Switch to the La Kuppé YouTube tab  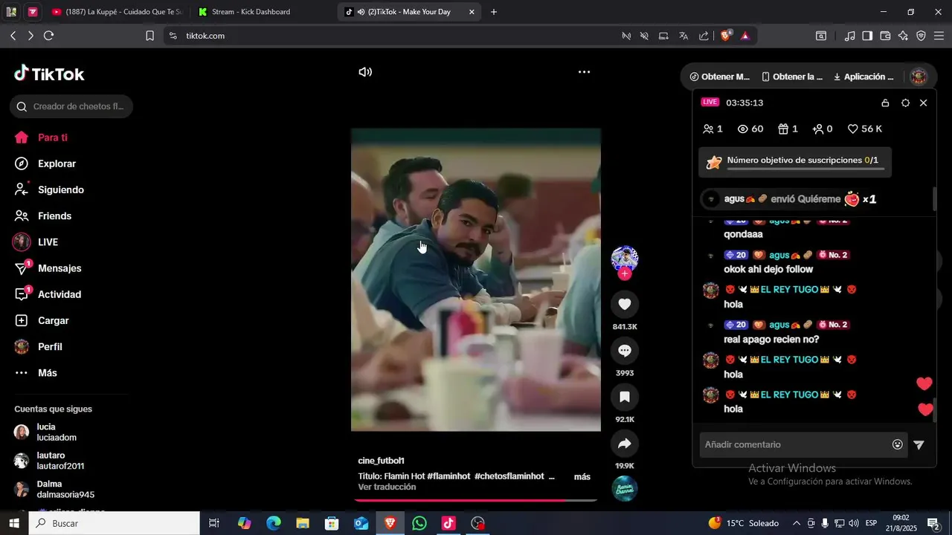point(116,12)
